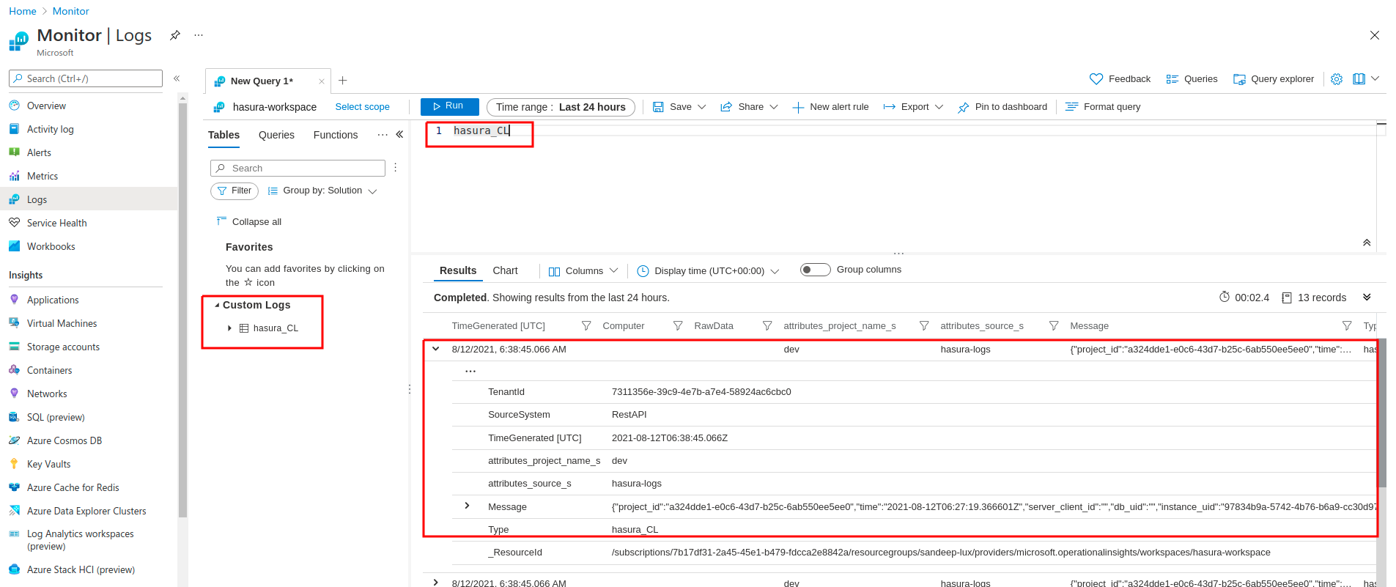
Task: Add a new query tab
Action: pyautogui.click(x=342, y=81)
